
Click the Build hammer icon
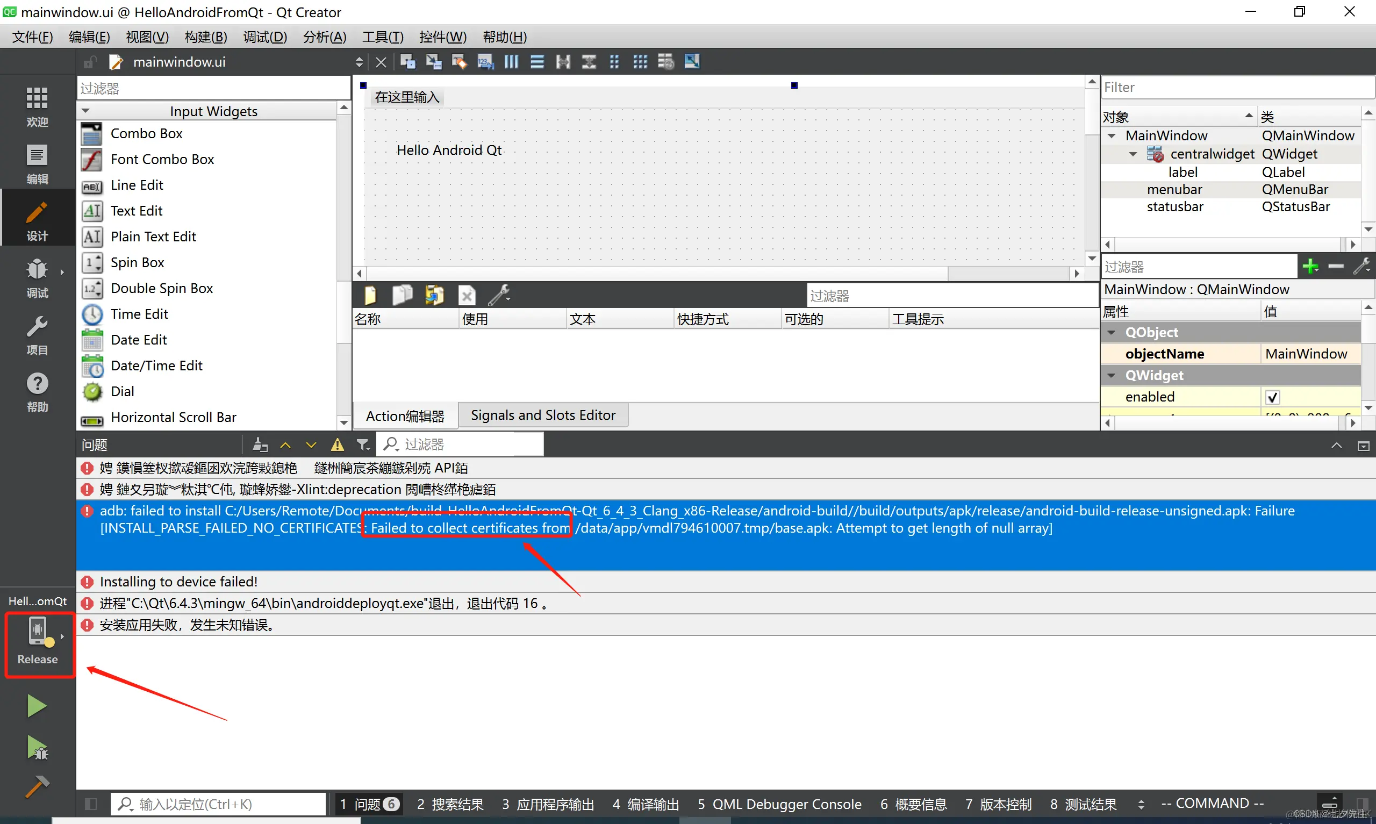click(x=37, y=787)
